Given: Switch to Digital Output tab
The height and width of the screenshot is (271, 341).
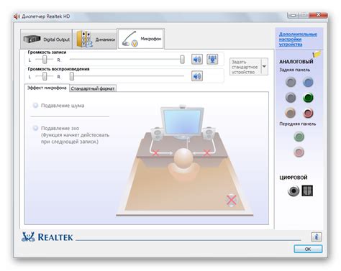Looking at the screenshot, I should coord(46,39).
